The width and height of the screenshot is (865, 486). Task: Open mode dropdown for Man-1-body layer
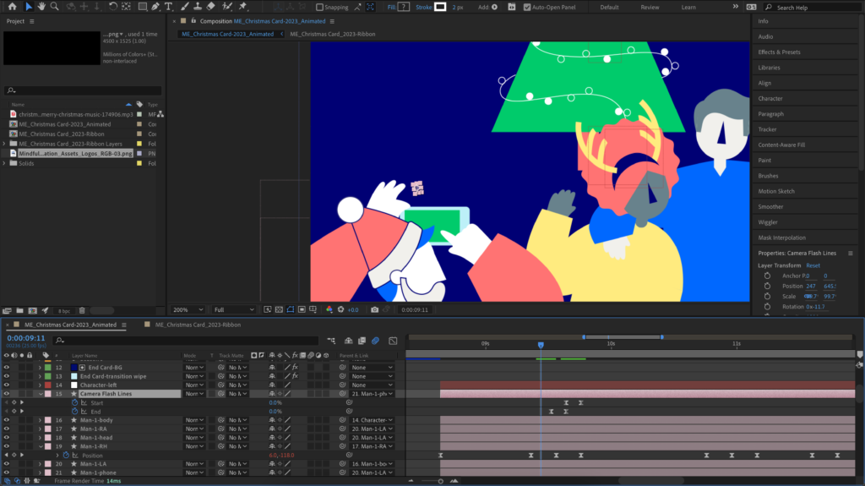194,420
